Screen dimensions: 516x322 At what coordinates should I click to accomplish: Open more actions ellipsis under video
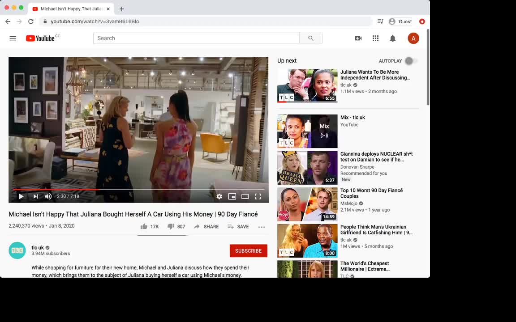coord(262,227)
